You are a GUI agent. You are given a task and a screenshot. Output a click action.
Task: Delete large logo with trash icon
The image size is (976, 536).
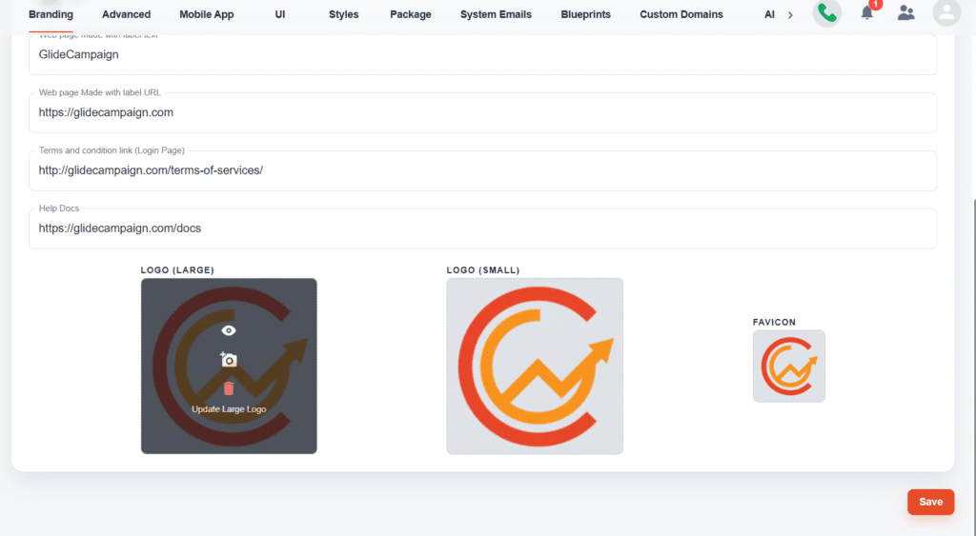(x=229, y=388)
